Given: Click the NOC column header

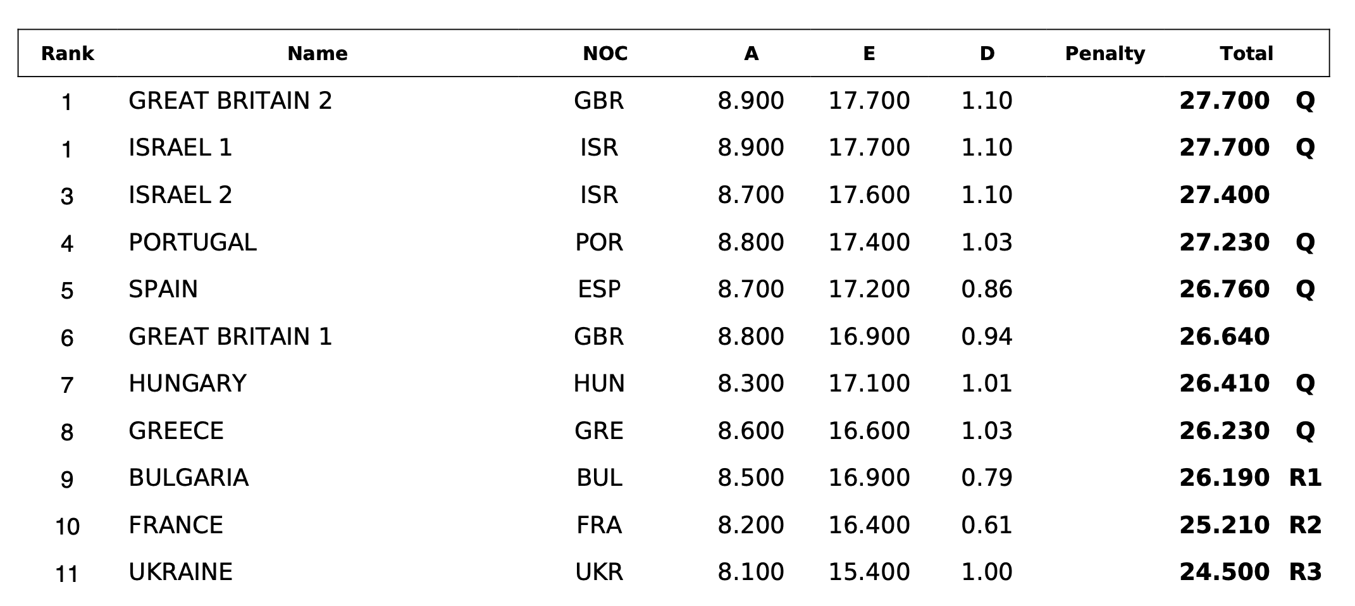Looking at the screenshot, I should (x=605, y=54).
